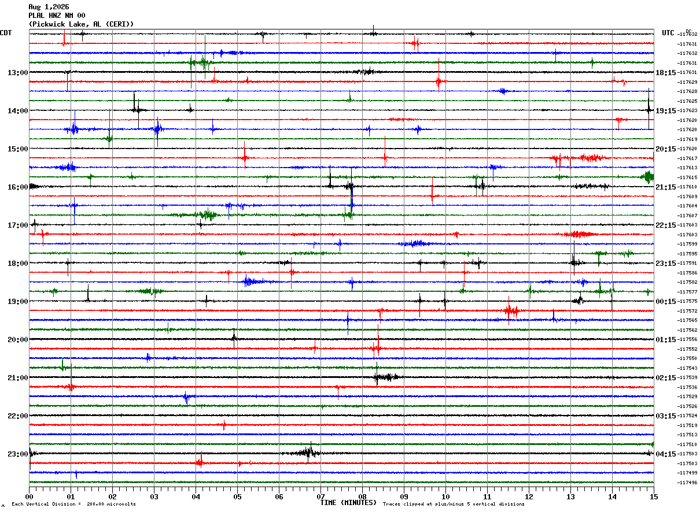This screenshot has width=700, height=512.
Task: Click the 00:15 UTC time label
Action: (x=666, y=302)
